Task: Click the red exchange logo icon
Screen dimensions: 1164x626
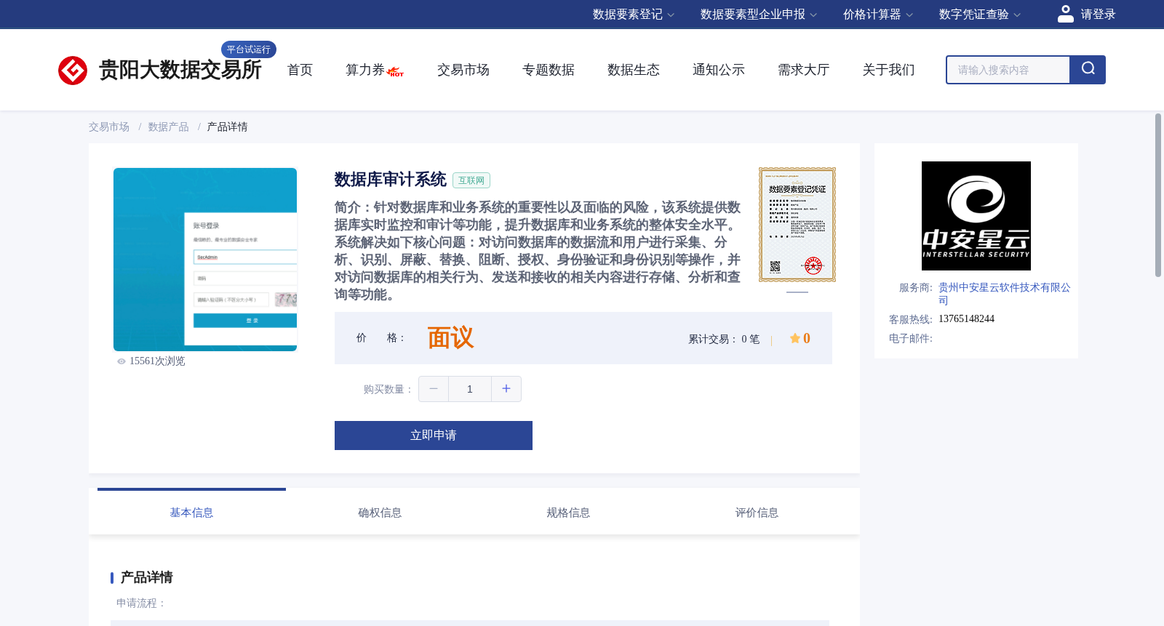Action: (x=73, y=71)
